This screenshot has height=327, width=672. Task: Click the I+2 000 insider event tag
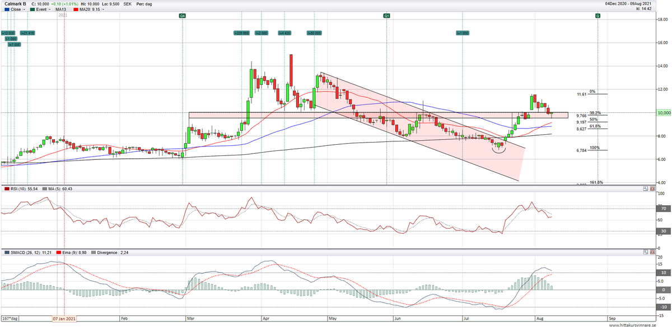click(x=261, y=33)
